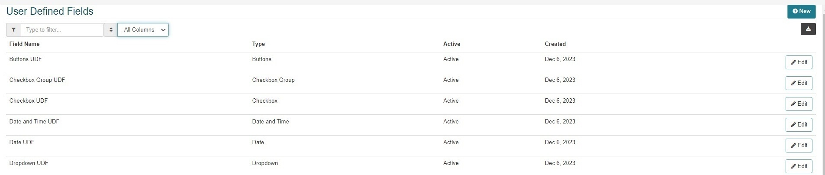Click the filter funnel icon
Screen dimensions: 825x175
14,30
